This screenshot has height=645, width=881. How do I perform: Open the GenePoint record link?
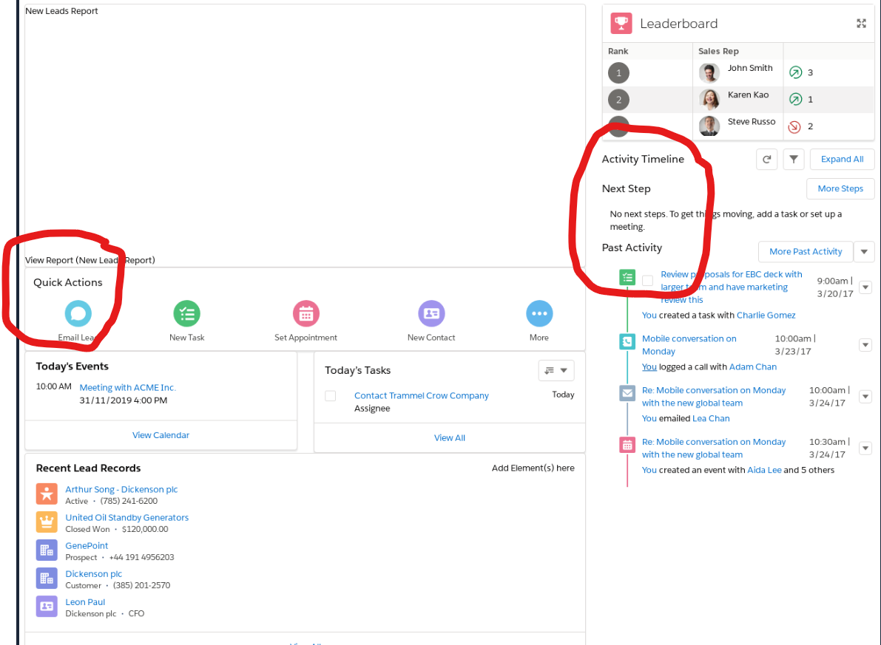click(x=87, y=546)
